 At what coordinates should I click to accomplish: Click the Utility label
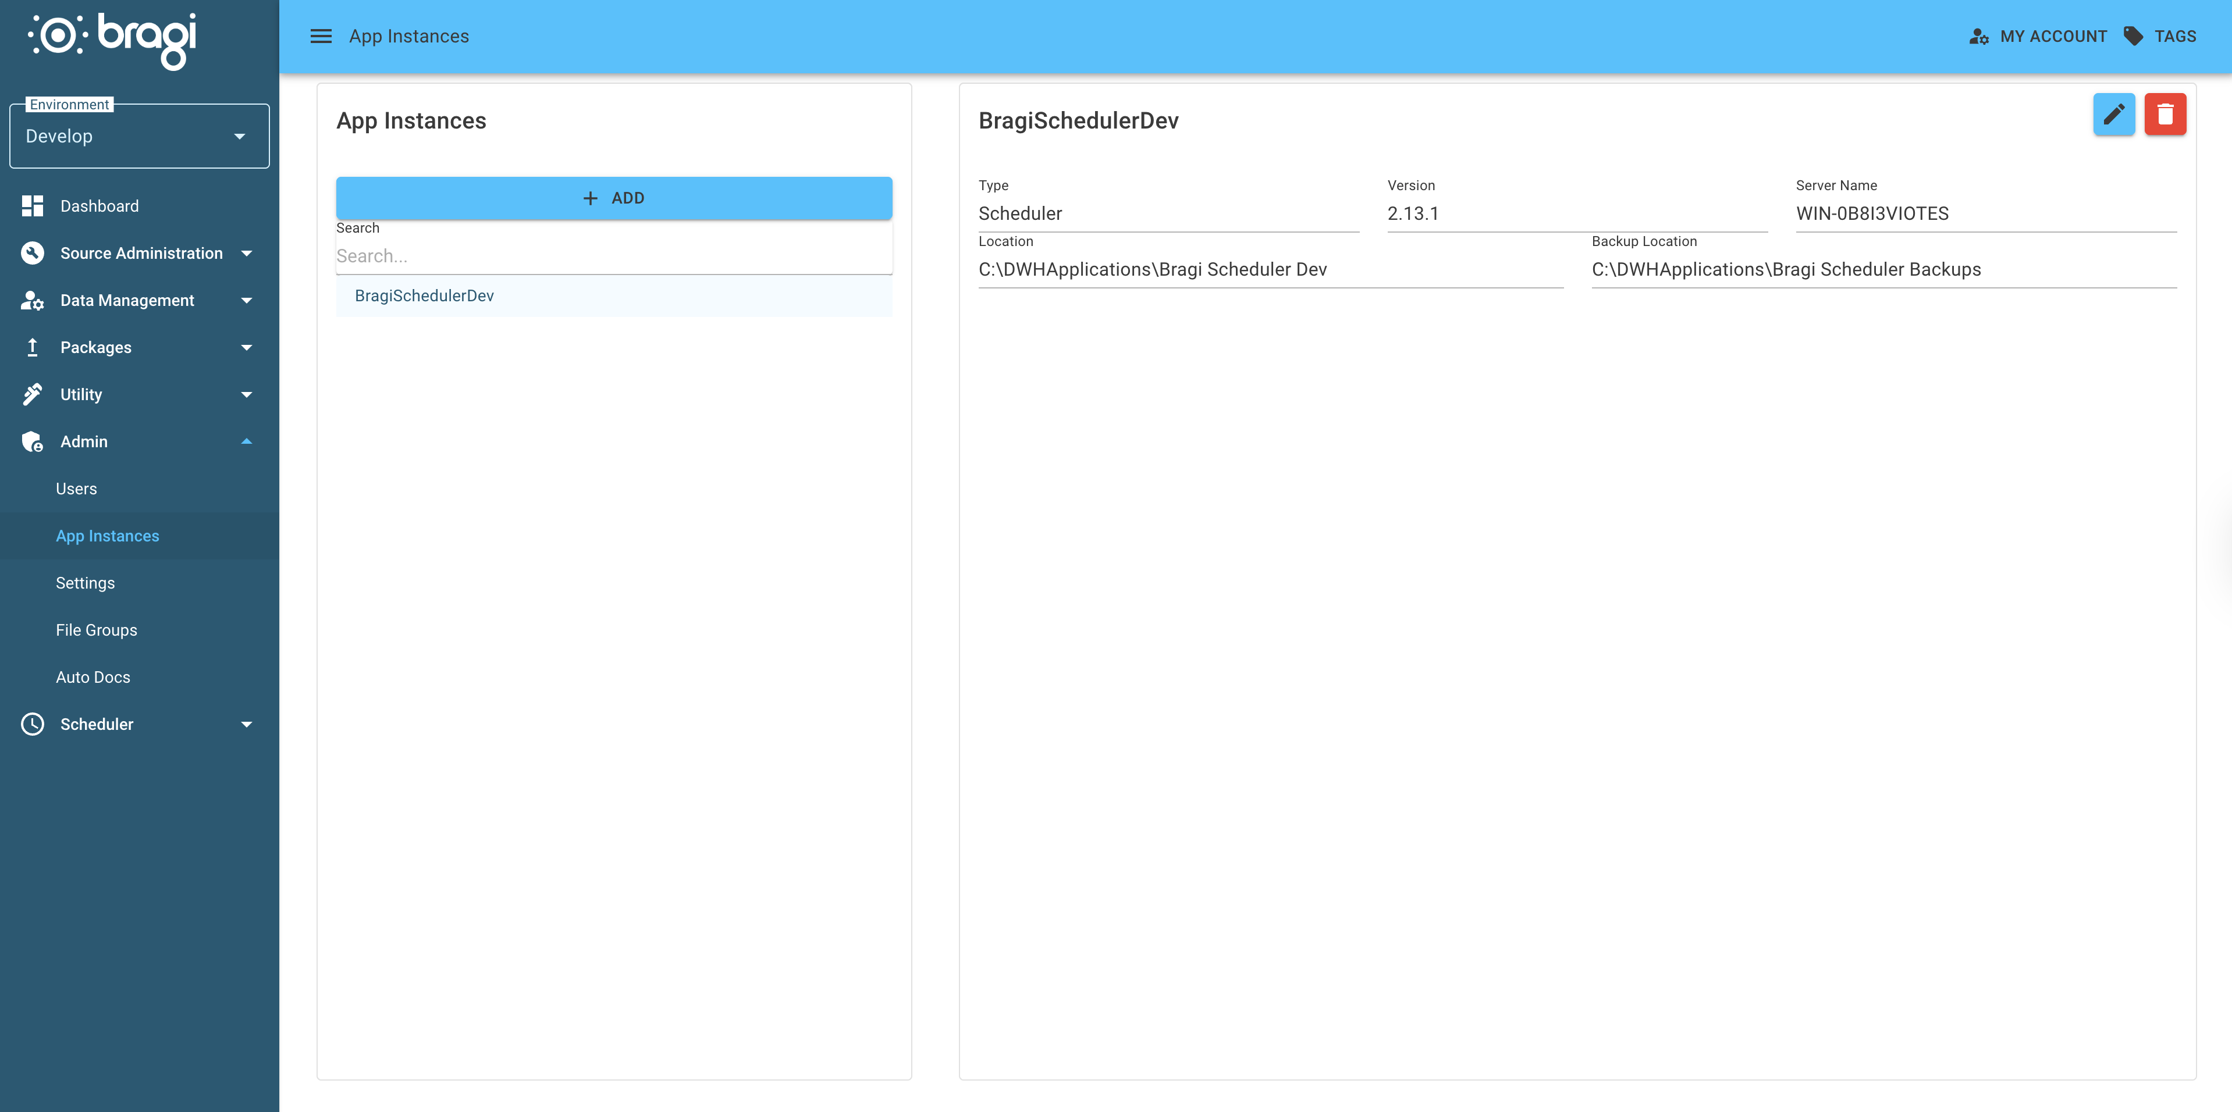coord(80,395)
